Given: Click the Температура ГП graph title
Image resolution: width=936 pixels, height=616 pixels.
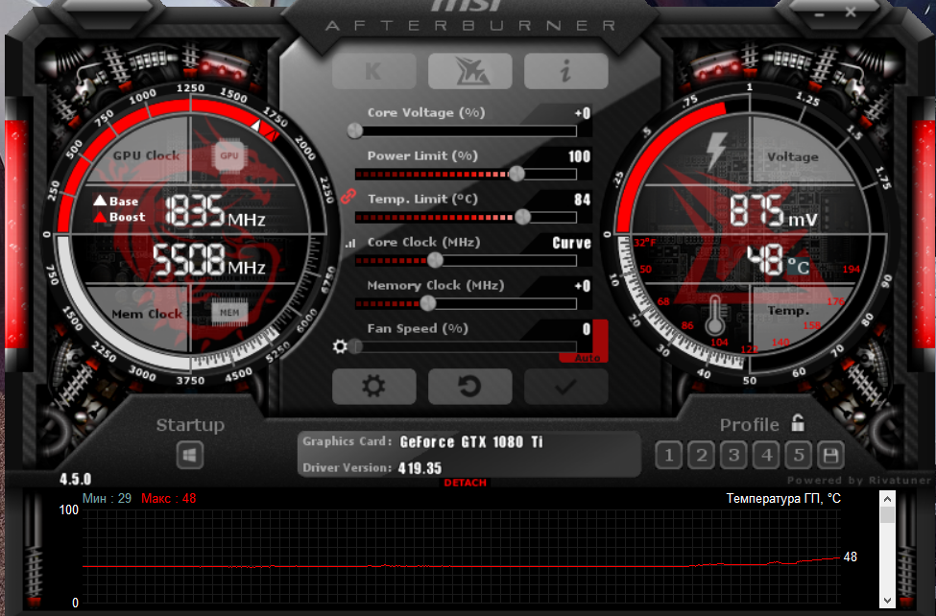Looking at the screenshot, I should pyautogui.click(x=783, y=498).
